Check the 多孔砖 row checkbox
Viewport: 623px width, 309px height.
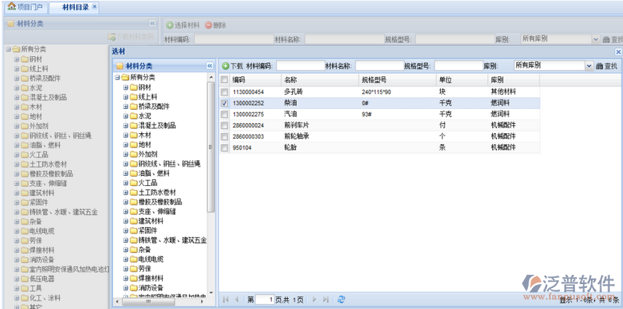[x=224, y=92]
